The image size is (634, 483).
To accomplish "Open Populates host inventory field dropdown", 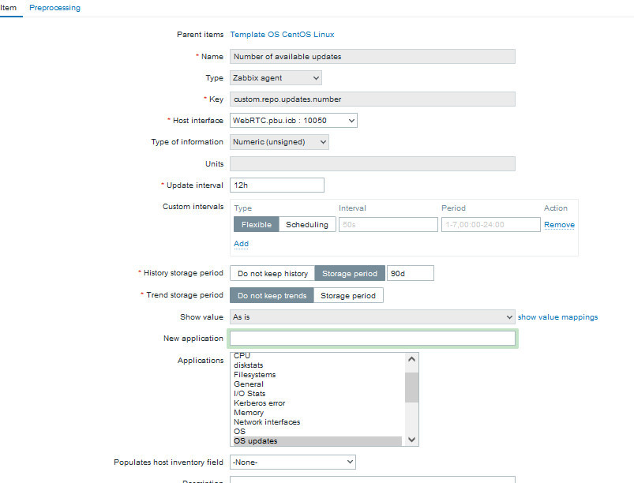I will 292,462.
